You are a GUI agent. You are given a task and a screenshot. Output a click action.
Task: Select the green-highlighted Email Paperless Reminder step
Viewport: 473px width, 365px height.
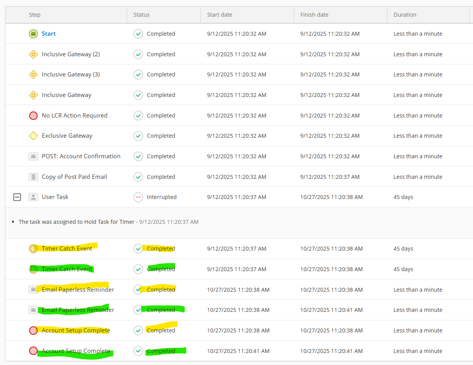click(x=78, y=310)
